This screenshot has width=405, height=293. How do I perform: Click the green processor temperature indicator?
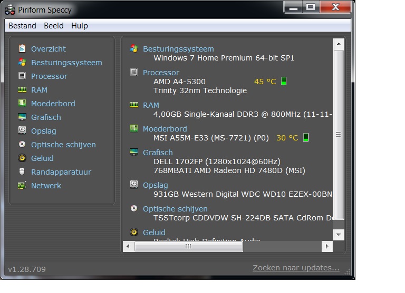coord(284,81)
